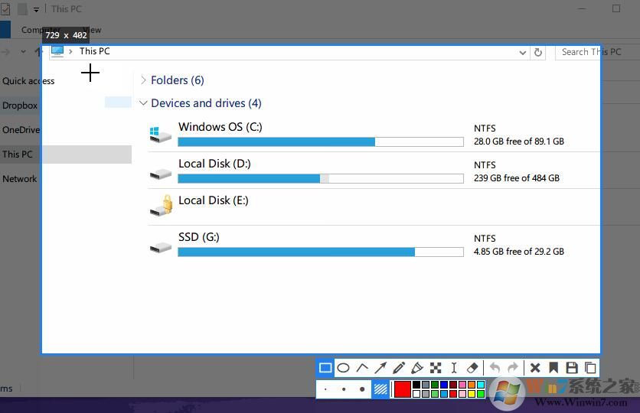Pick the cyan color swatch
The height and width of the screenshot is (413, 640).
[481, 385]
